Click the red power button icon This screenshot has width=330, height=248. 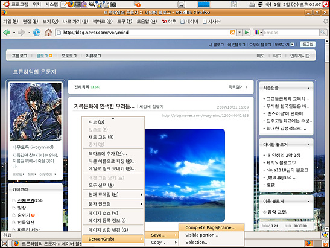click(x=326, y=4)
